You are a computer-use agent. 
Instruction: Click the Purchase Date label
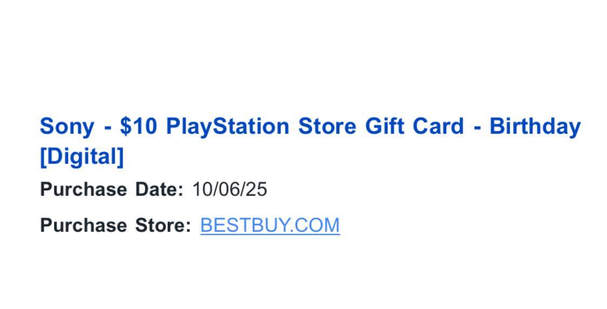pyautogui.click(x=112, y=189)
